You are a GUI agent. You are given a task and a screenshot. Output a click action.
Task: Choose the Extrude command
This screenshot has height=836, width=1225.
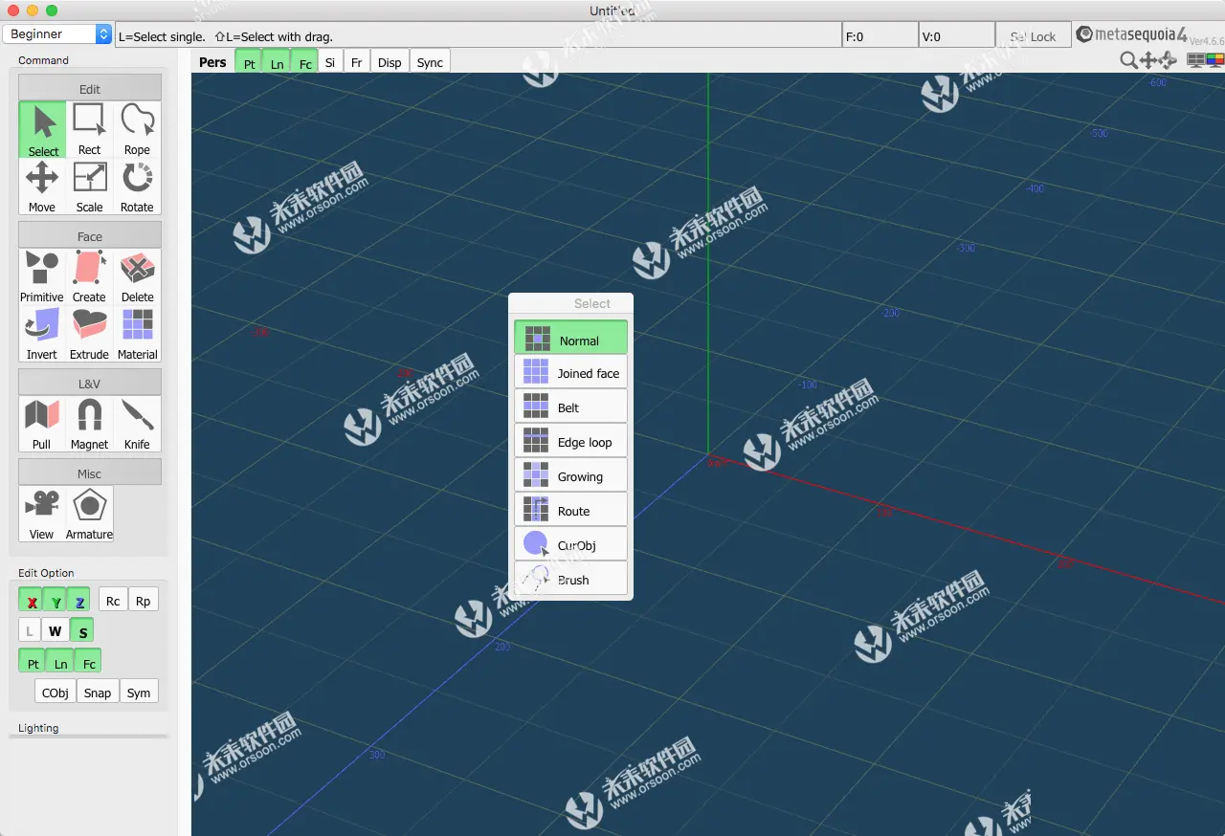point(90,334)
